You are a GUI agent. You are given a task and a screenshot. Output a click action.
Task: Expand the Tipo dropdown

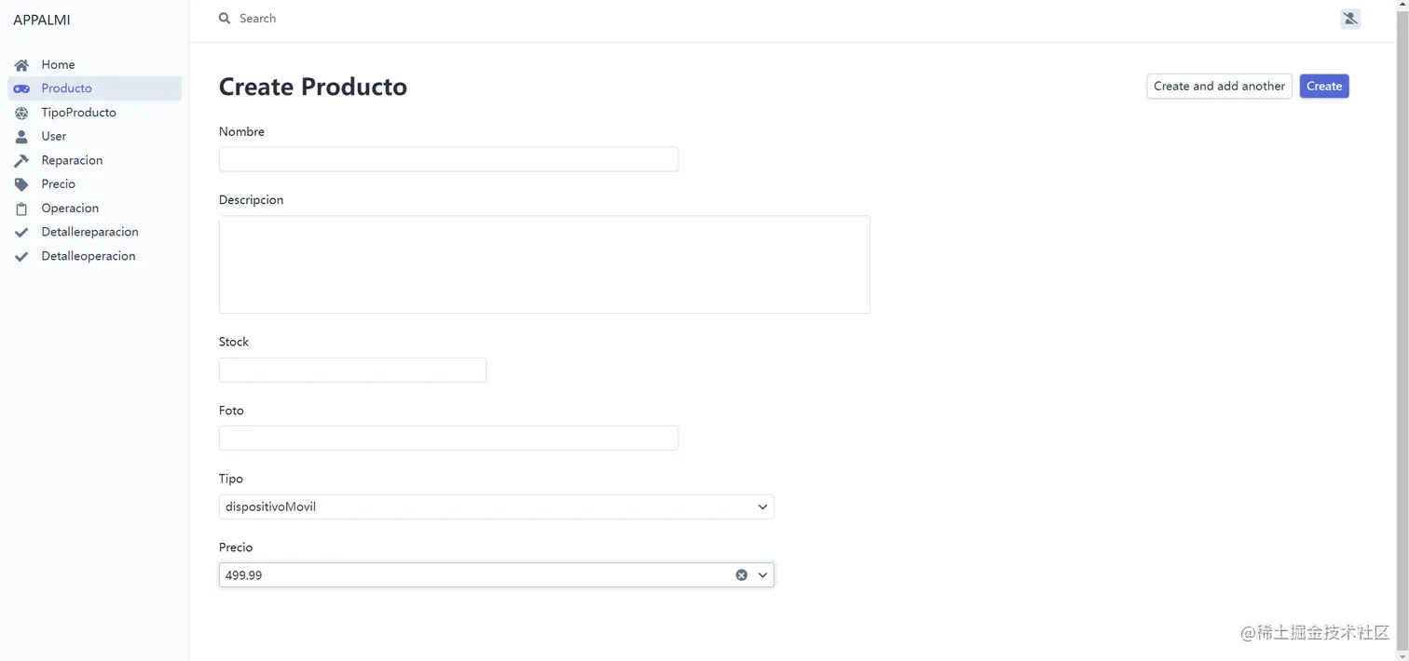(762, 507)
